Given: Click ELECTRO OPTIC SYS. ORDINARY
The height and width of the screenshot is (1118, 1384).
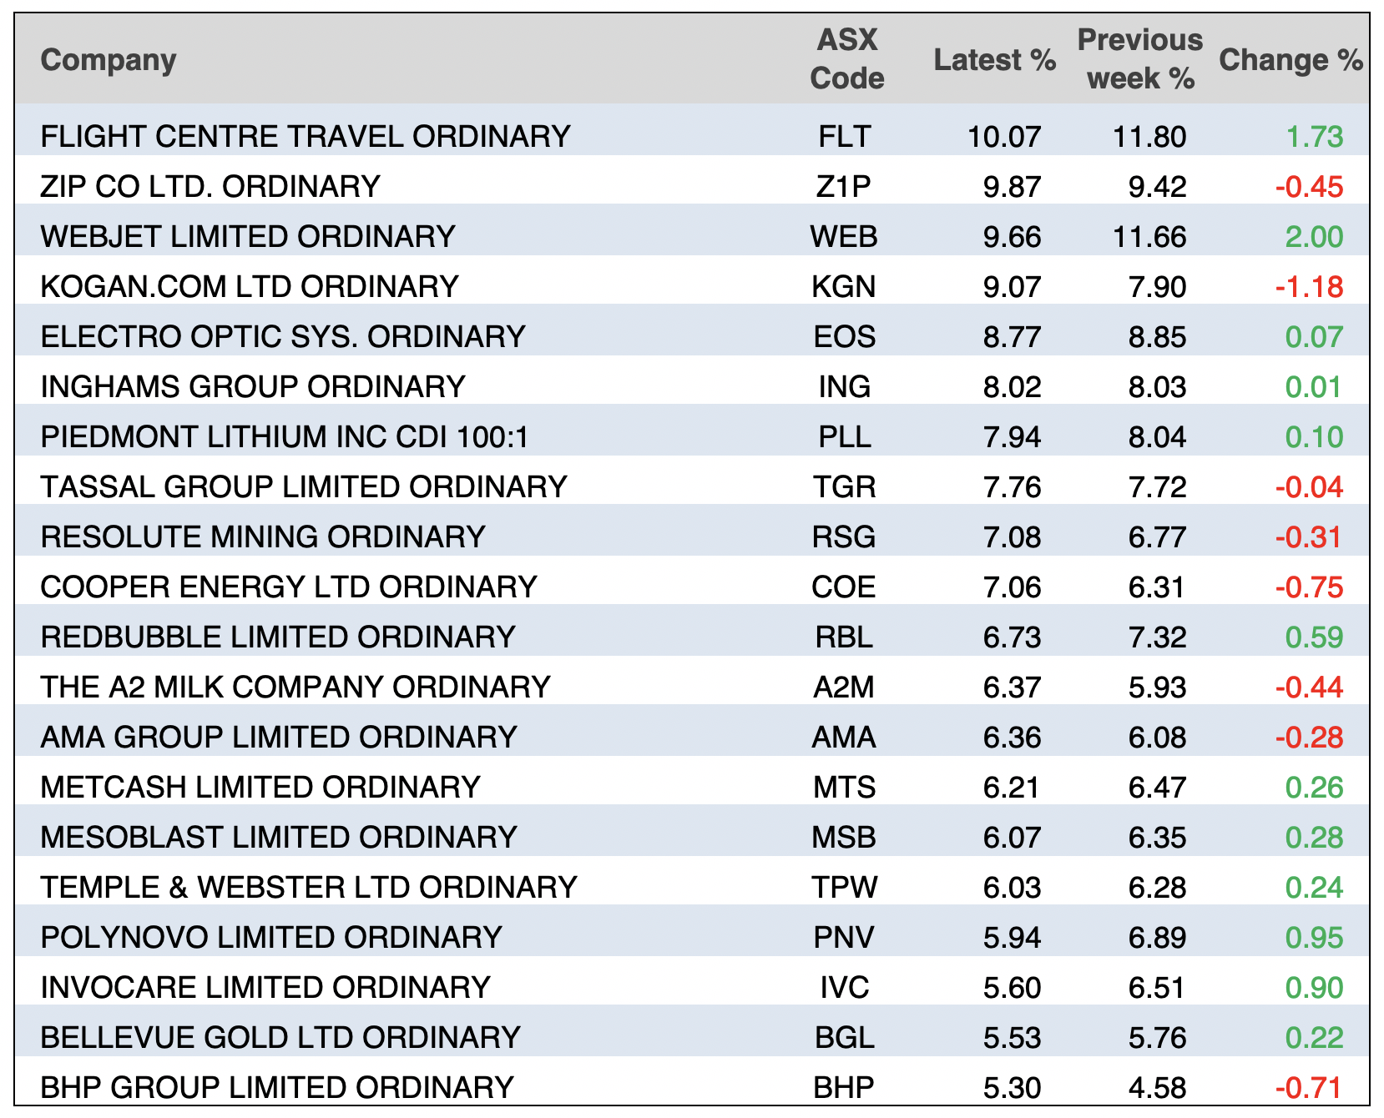Looking at the screenshot, I should (283, 336).
